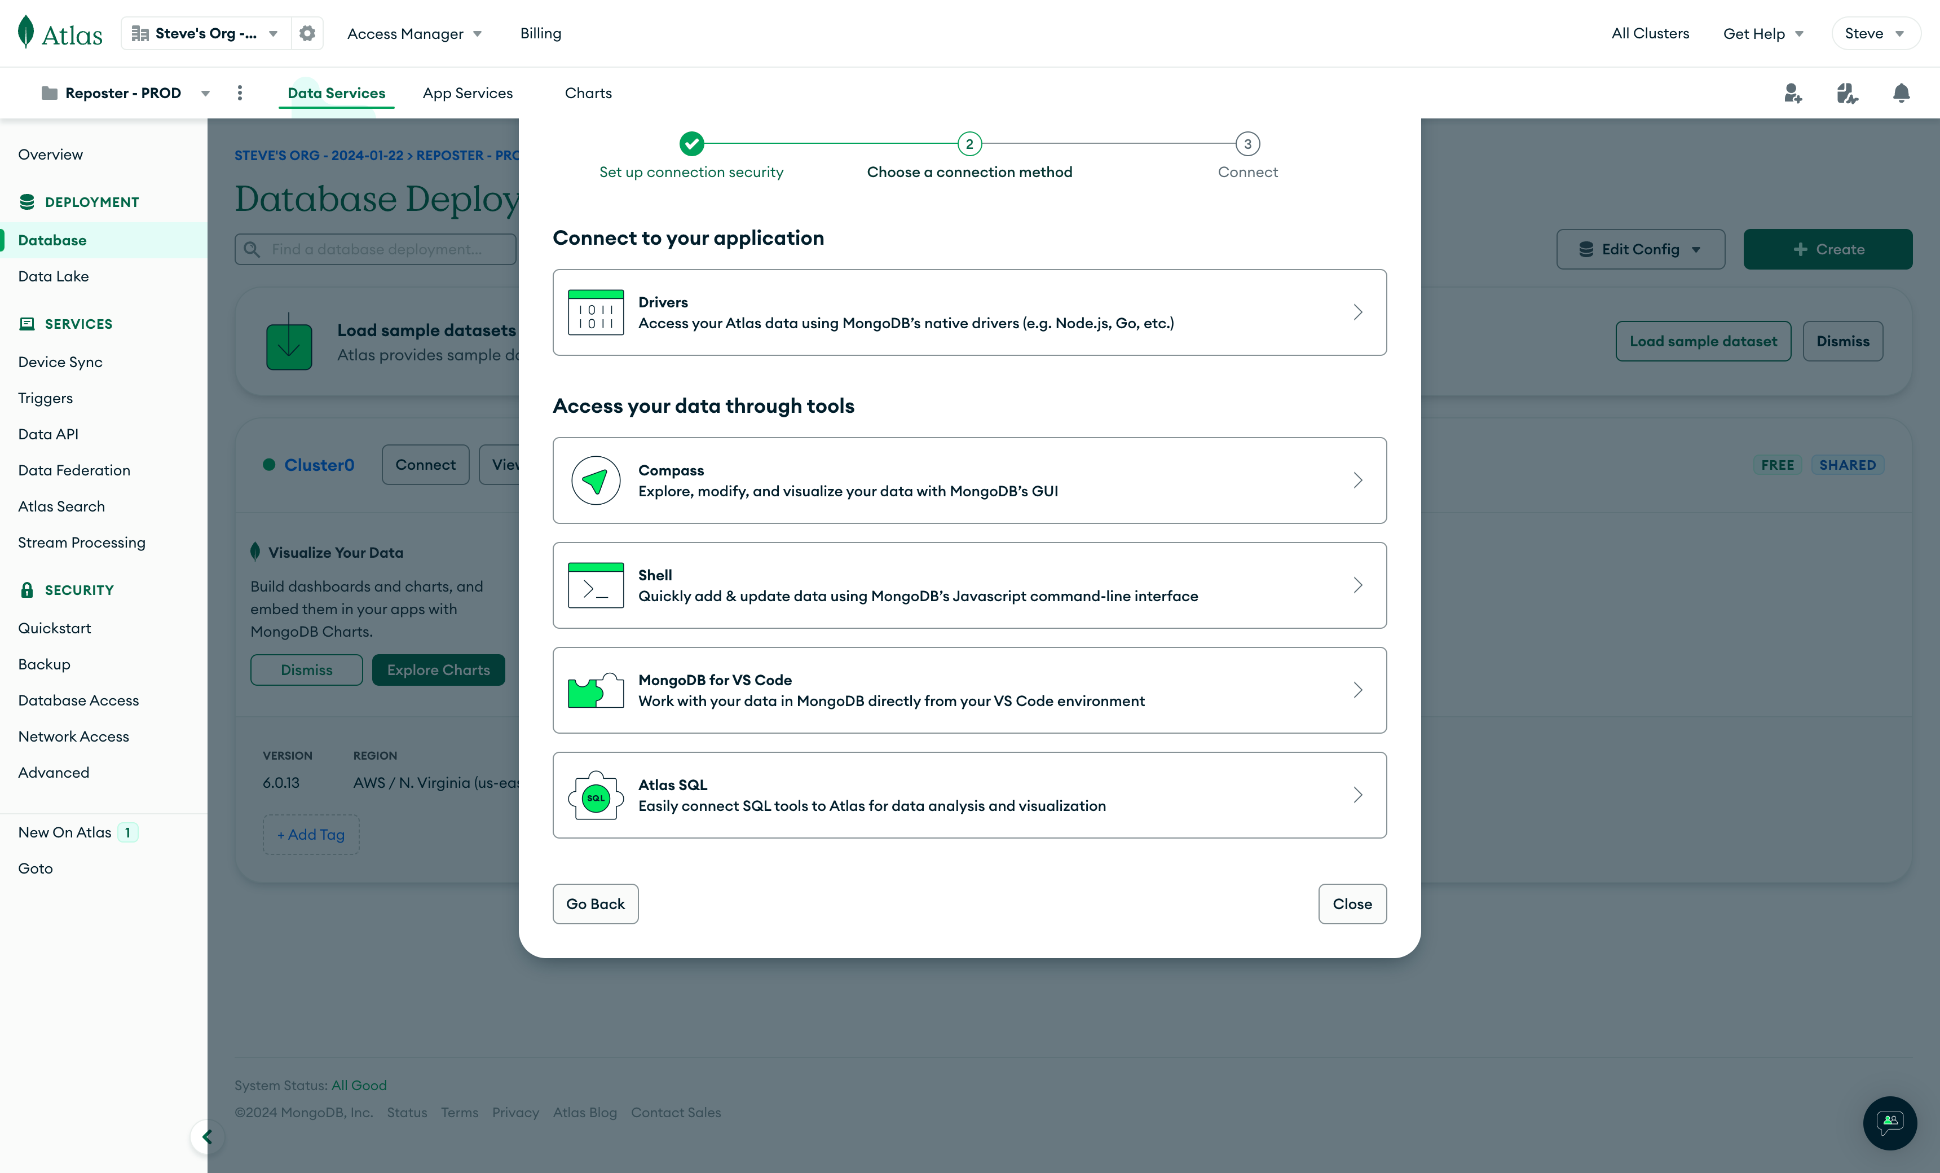This screenshot has height=1173, width=1940.
Task: Click the Explore Charts button
Action: click(439, 670)
